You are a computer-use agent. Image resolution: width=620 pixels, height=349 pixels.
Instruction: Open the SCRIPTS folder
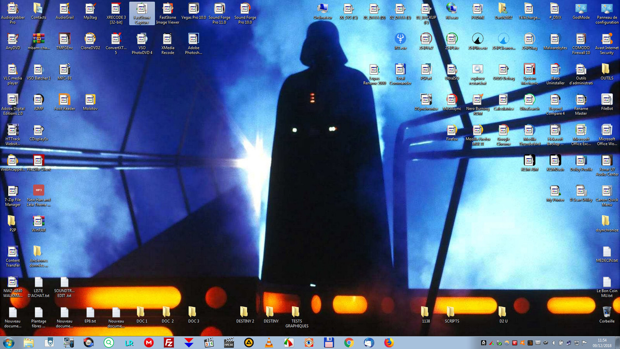click(x=451, y=315)
